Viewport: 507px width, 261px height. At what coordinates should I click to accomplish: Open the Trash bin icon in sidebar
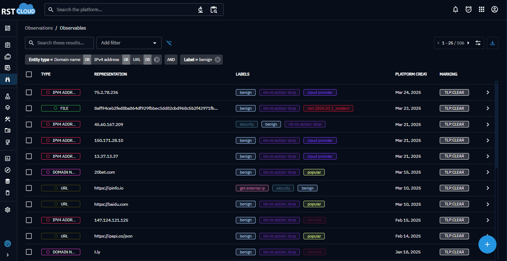click(8, 193)
